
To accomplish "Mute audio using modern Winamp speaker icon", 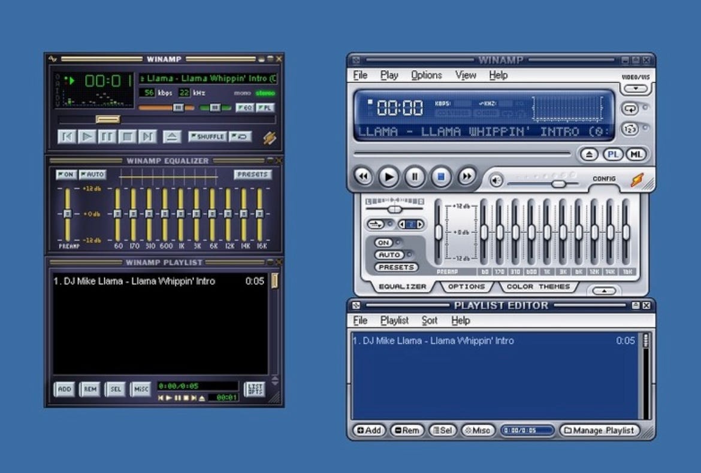I will coord(496,180).
